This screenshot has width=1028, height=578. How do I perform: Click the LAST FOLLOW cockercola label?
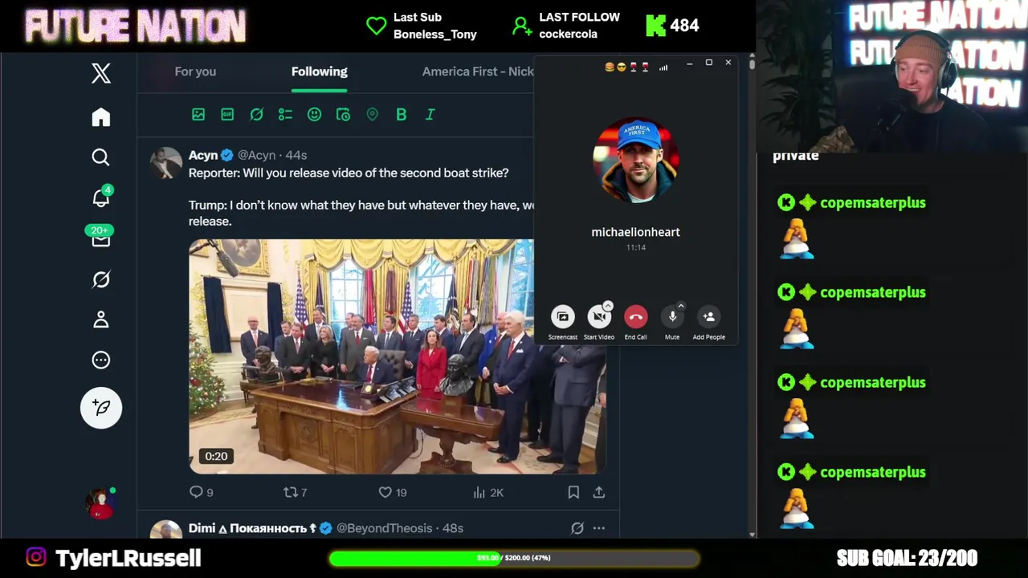pos(579,26)
